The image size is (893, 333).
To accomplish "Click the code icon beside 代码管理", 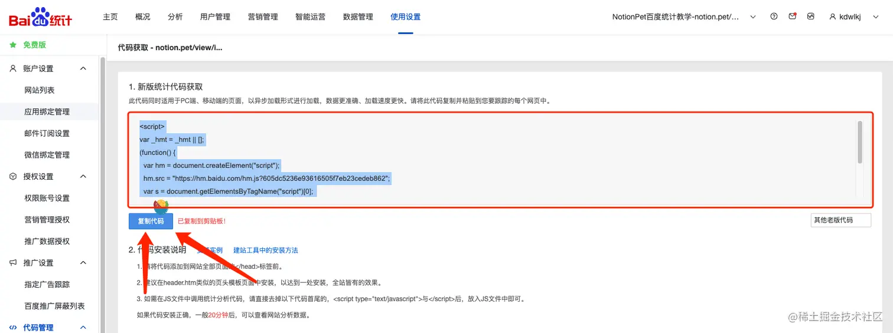I will tap(13, 327).
